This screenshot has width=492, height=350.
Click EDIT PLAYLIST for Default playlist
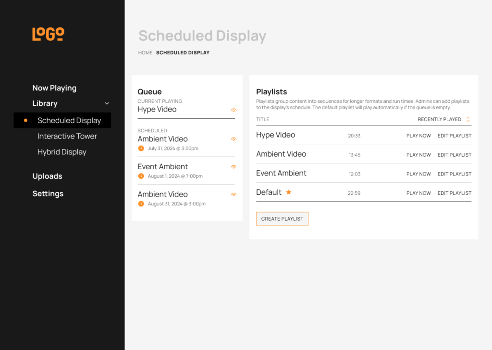click(455, 193)
